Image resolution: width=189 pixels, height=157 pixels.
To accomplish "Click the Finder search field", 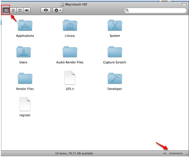I will 155,10.
